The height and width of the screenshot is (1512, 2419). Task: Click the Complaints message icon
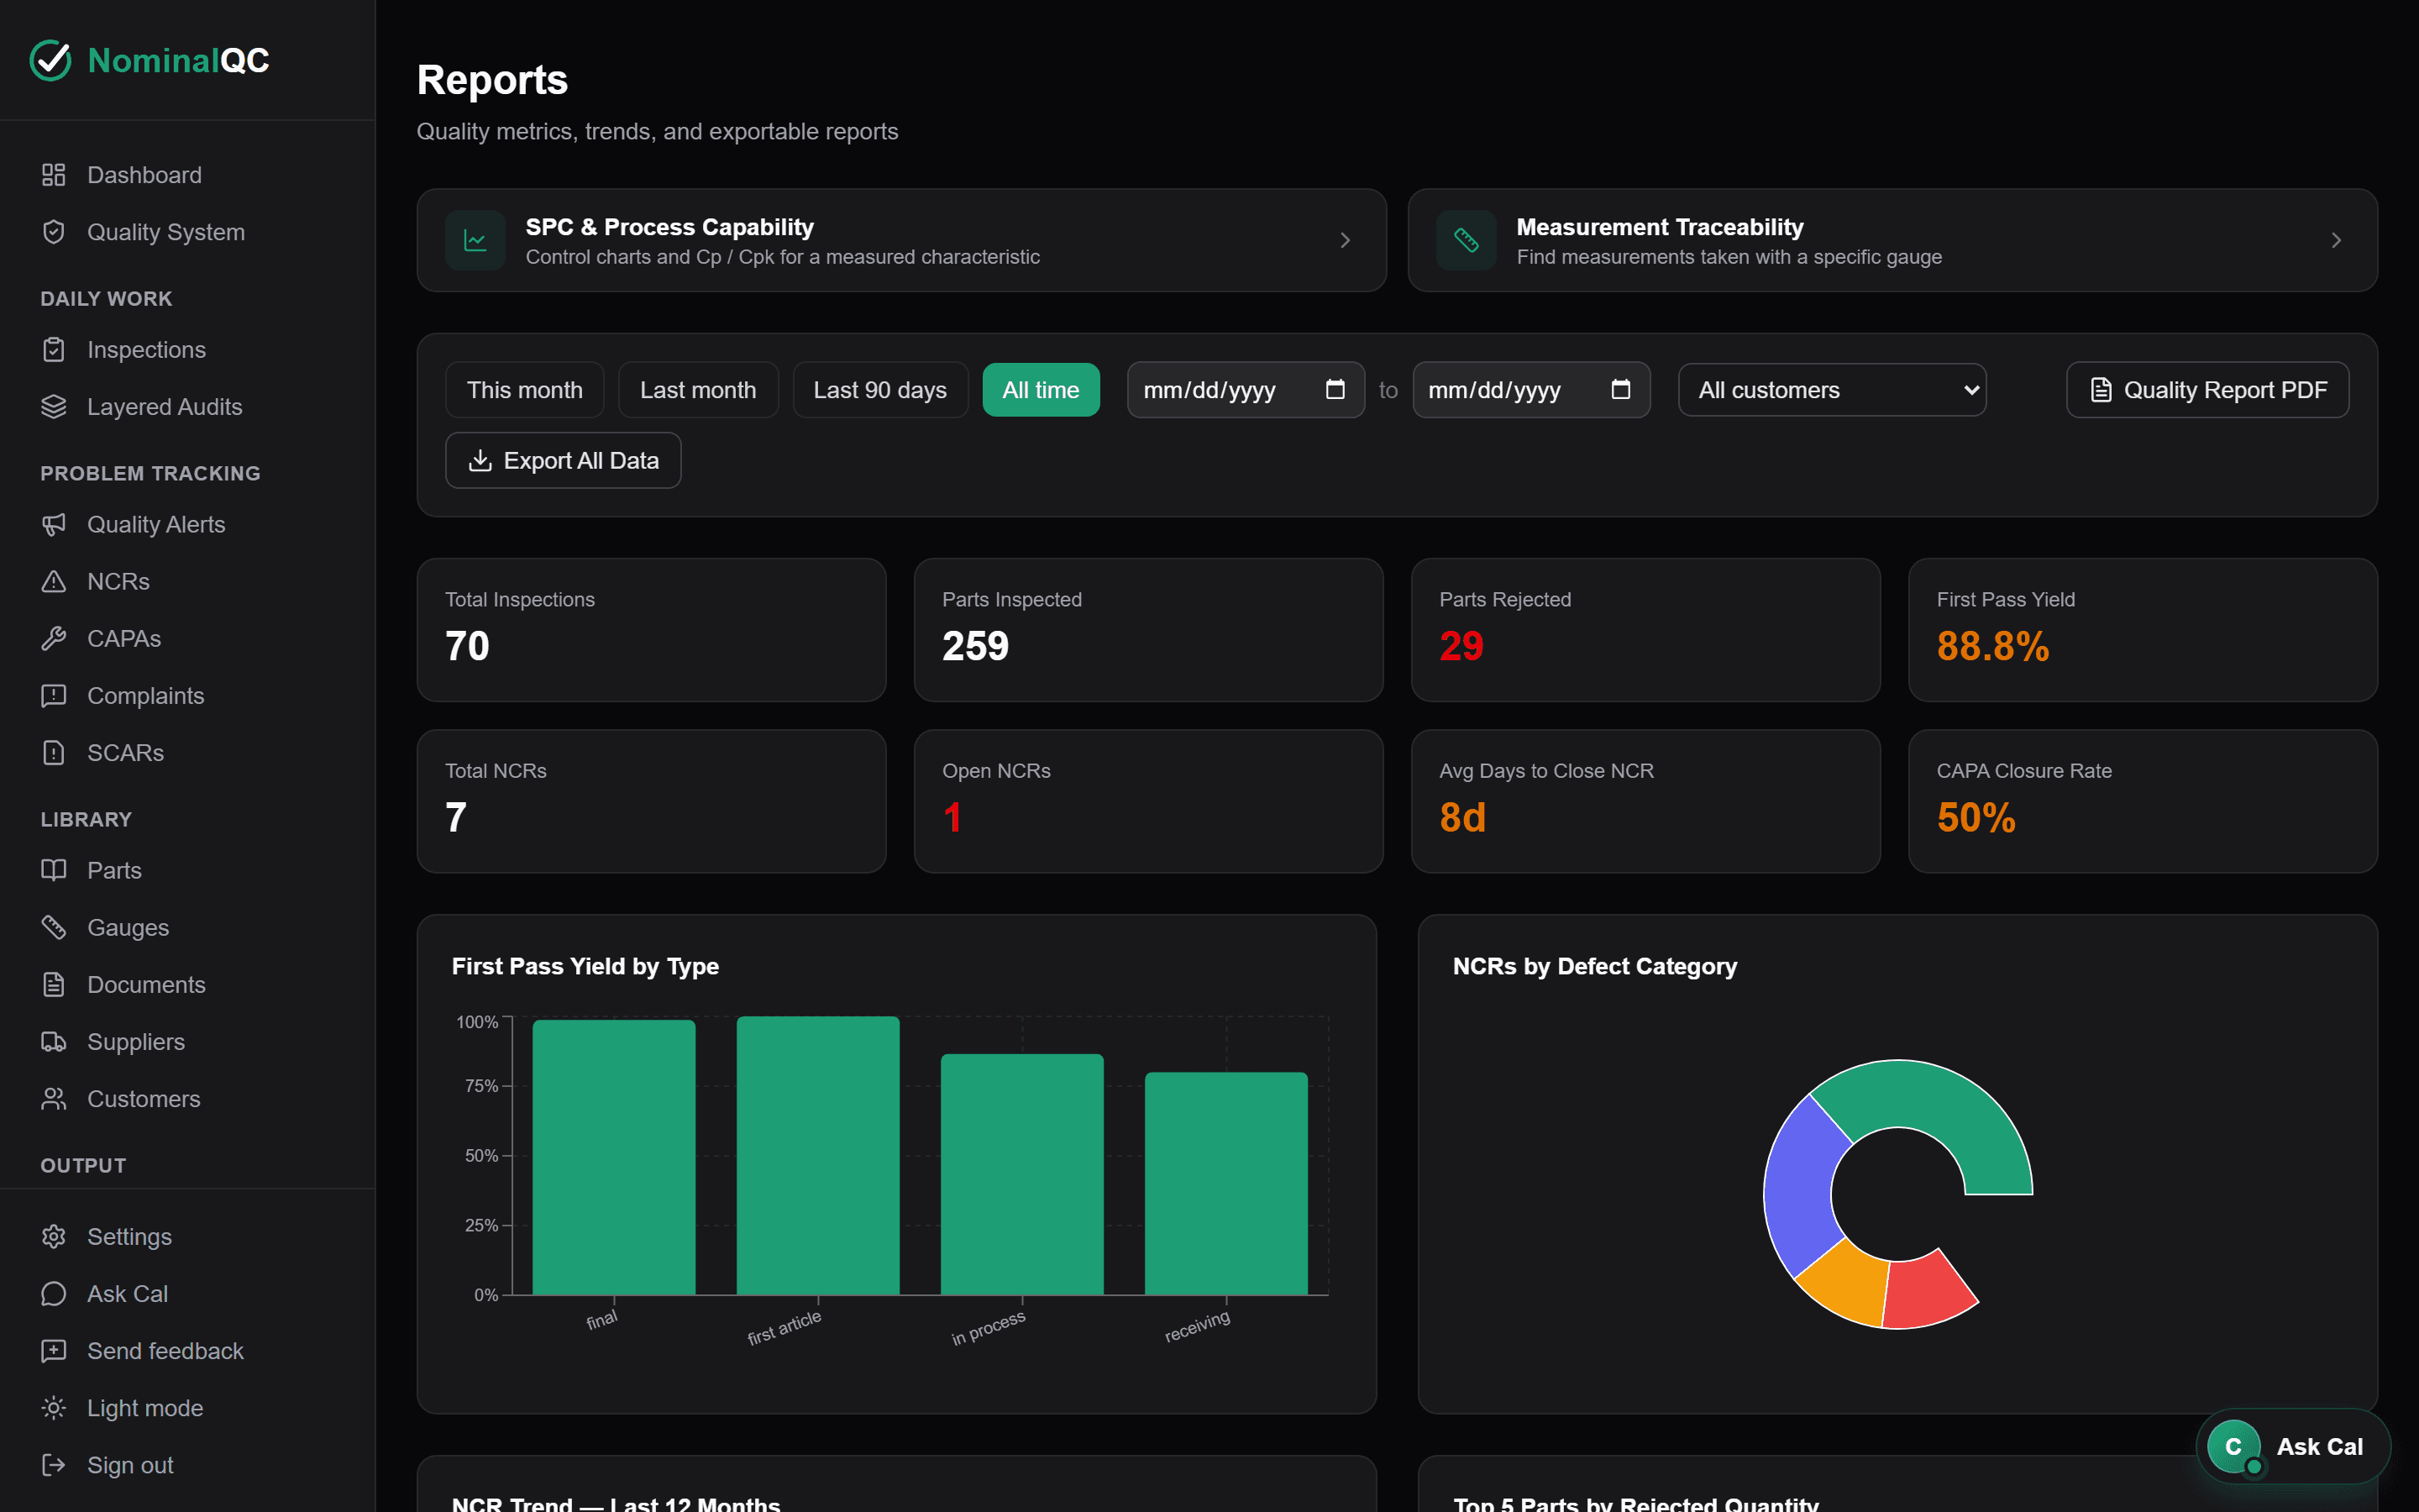coord(54,696)
